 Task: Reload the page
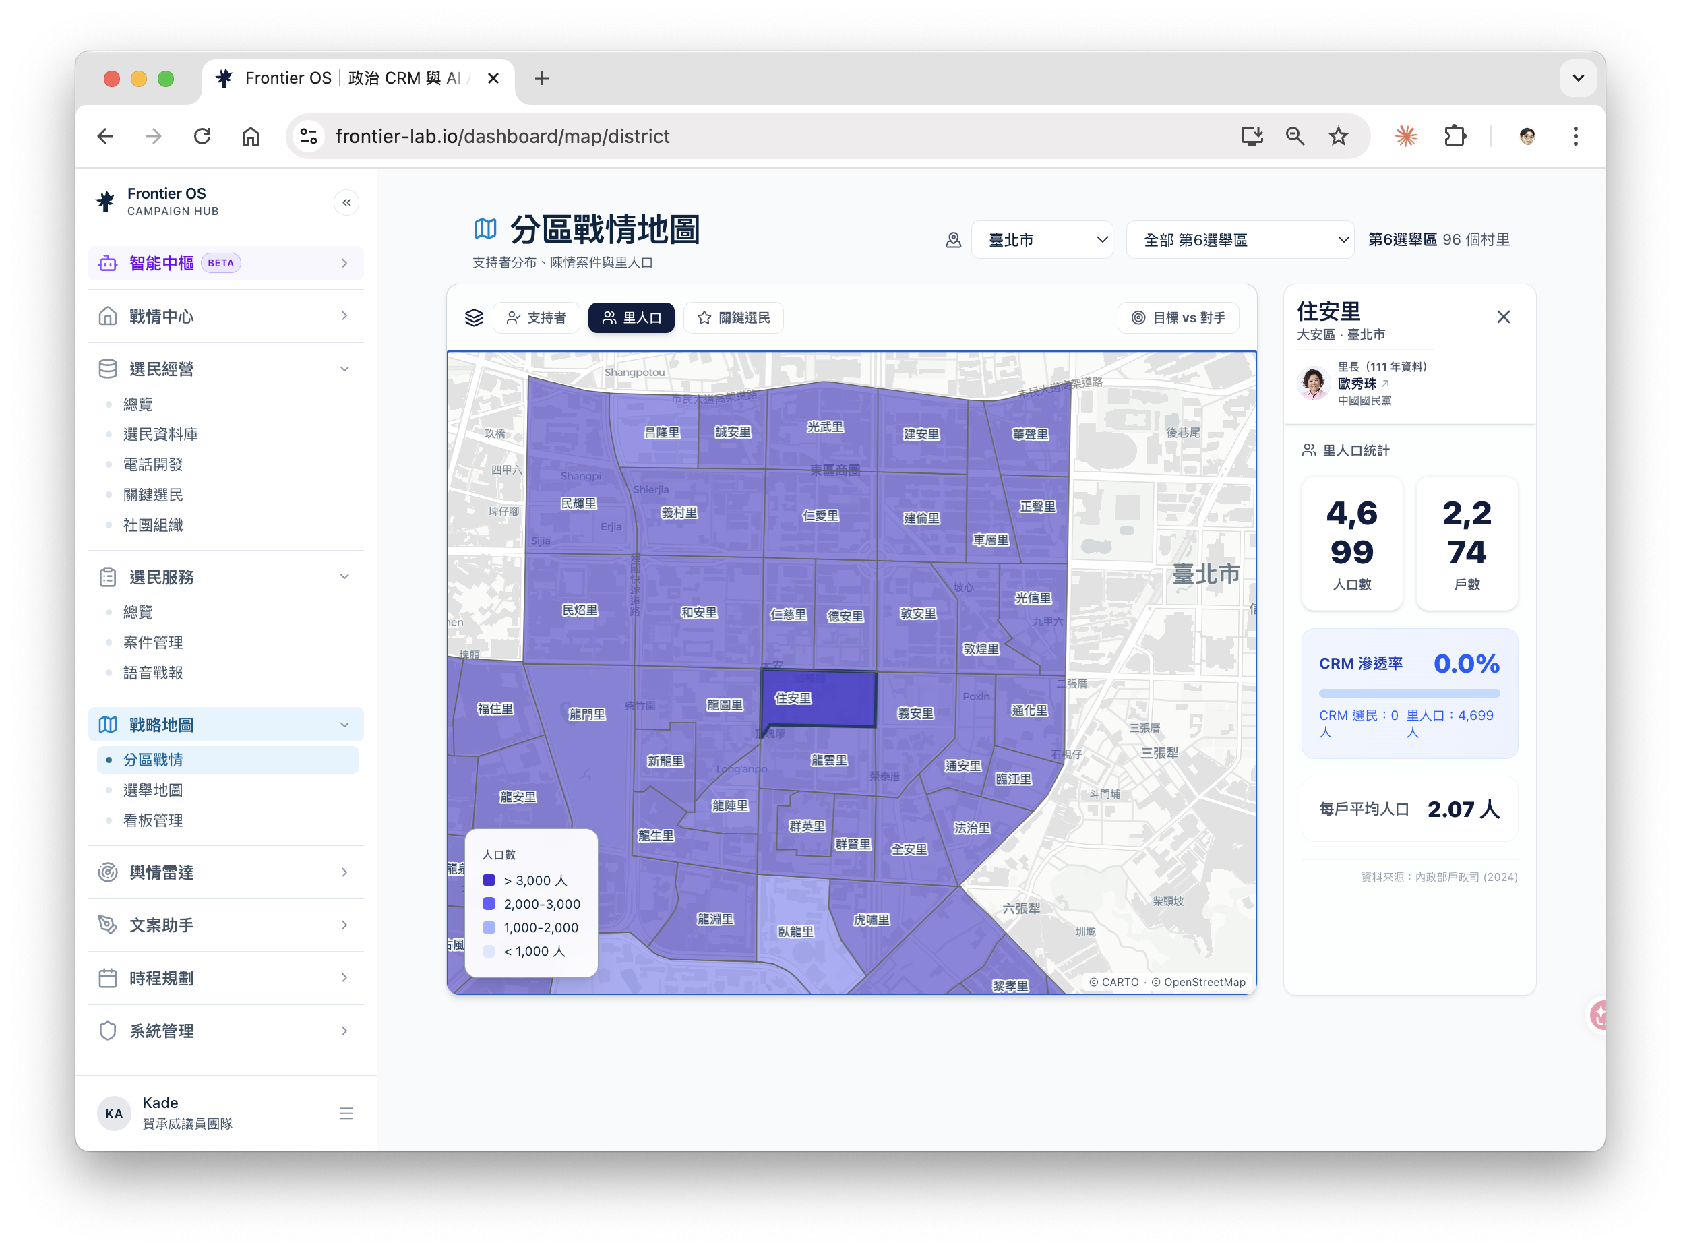pyautogui.click(x=202, y=136)
